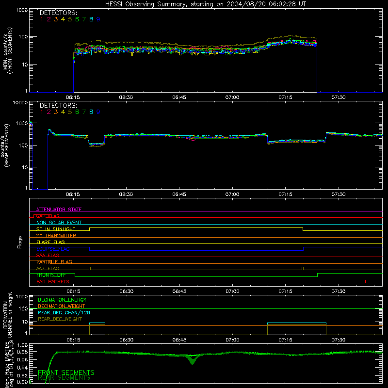Viewport: 388px width, 388px height.
Task: Select the SC_IN_SUNLIGHT flag label
Action: point(56,229)
